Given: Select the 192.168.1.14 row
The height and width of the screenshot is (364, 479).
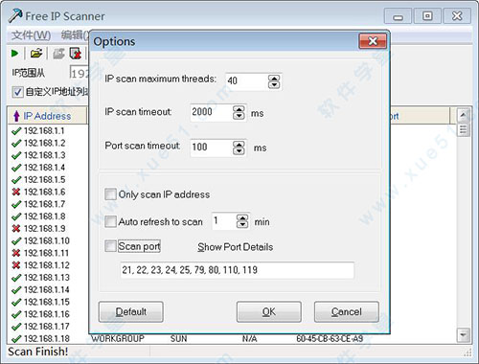Looking at the screenshot, I should point(46,289).
